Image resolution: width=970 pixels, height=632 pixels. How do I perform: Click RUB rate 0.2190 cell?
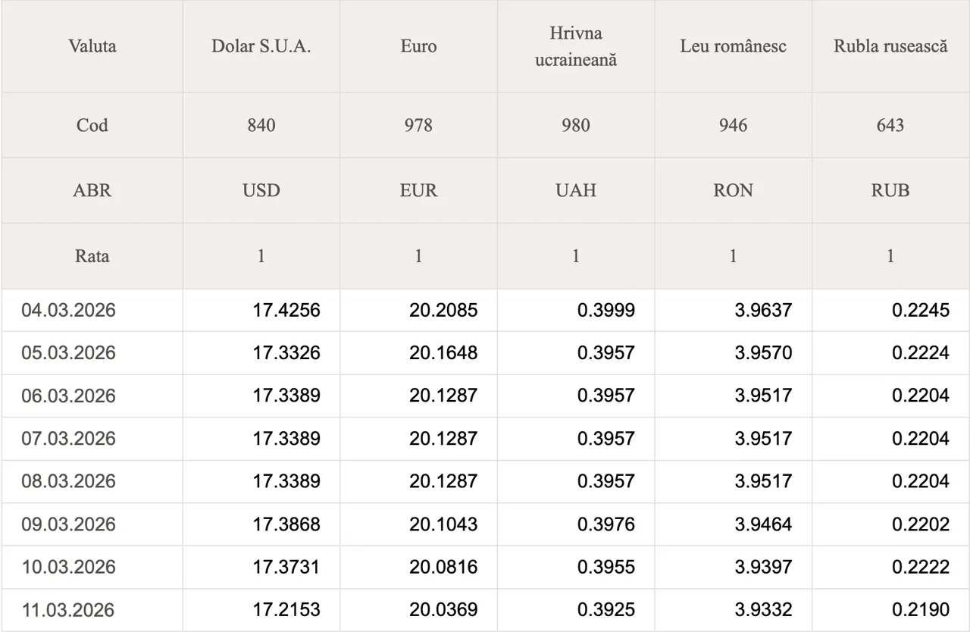(x=921, y=610)
